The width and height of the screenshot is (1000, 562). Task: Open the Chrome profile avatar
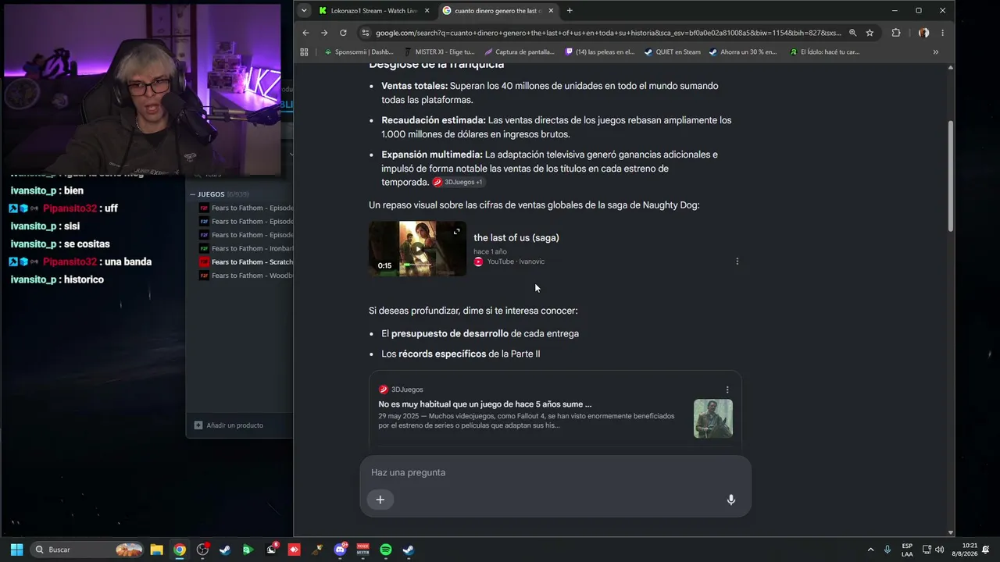coord(923,33)
